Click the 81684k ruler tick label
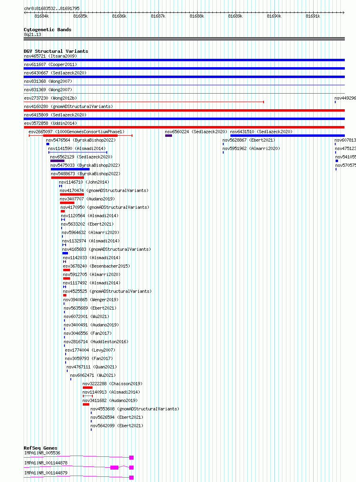 click(42, 16)
